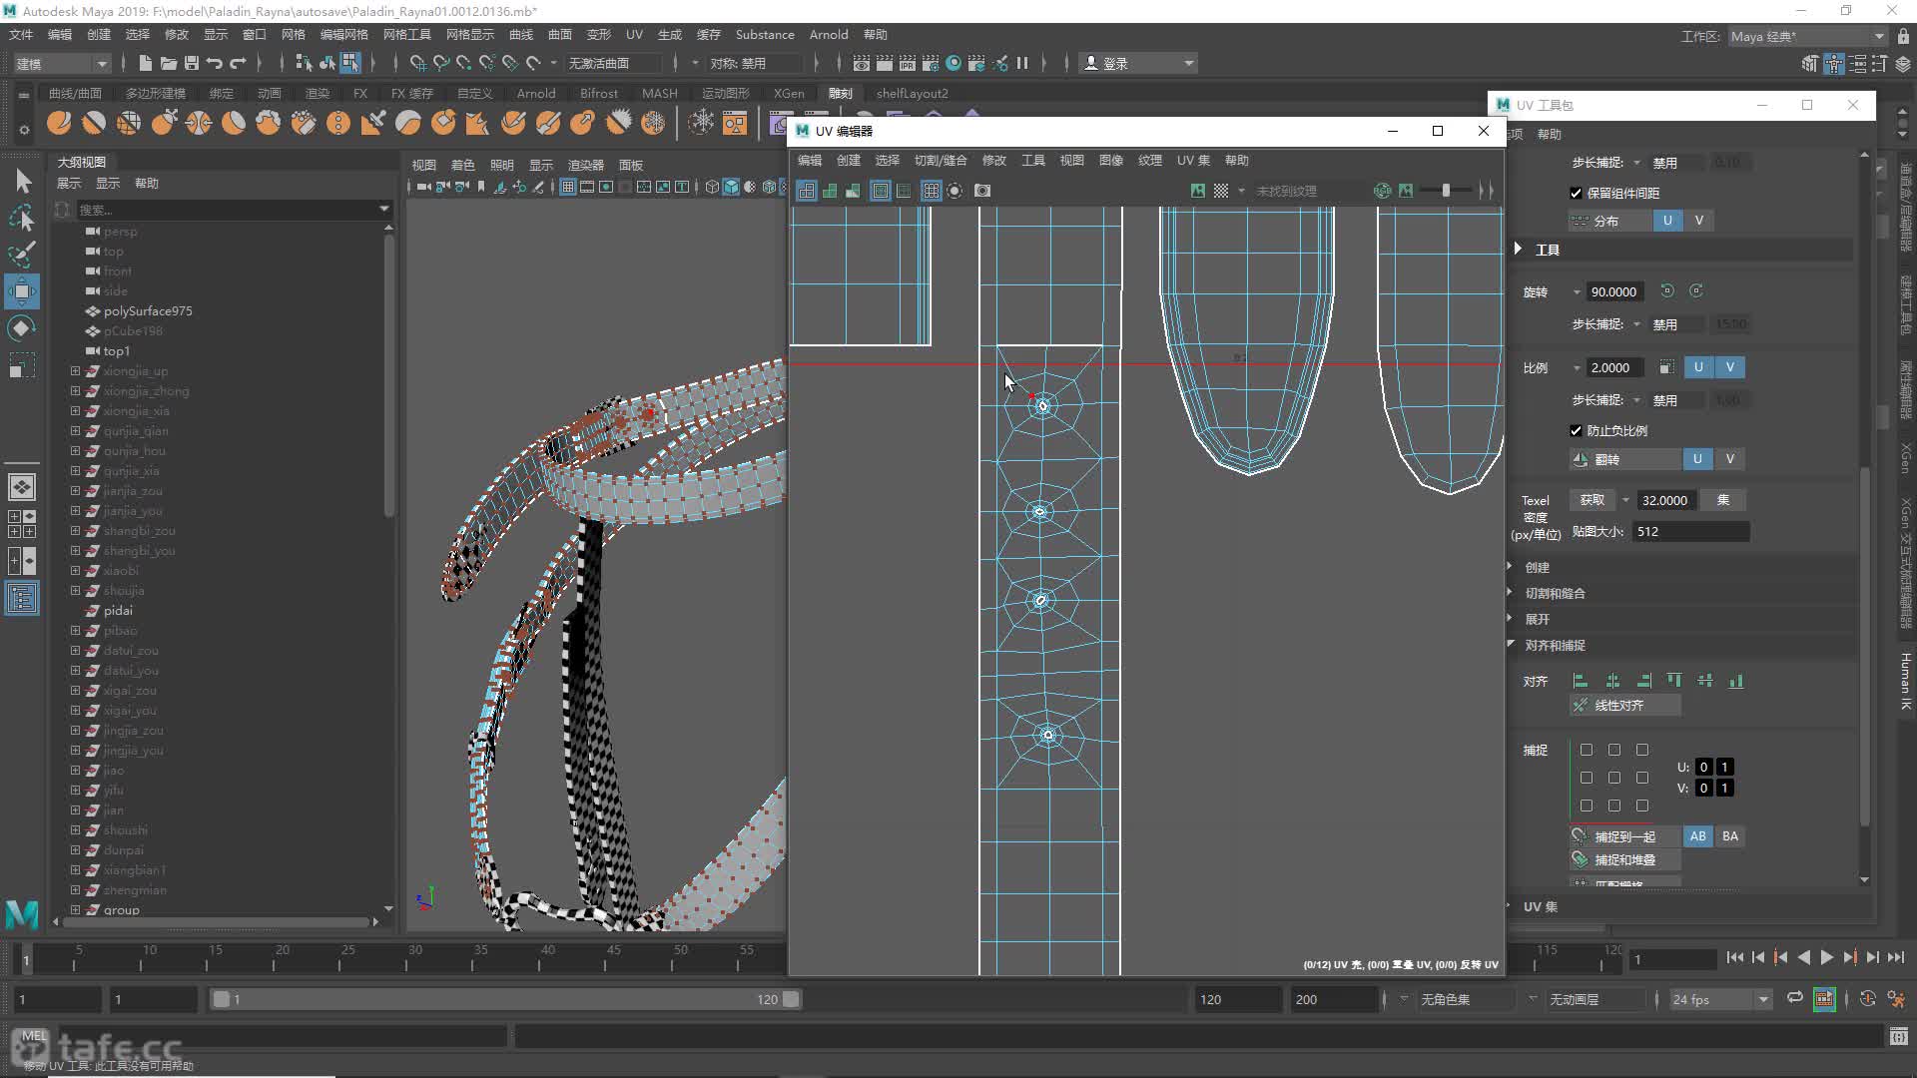Click the bottom-right snap grid checkbox
1917x1078 pixels.
(1642, 806)
